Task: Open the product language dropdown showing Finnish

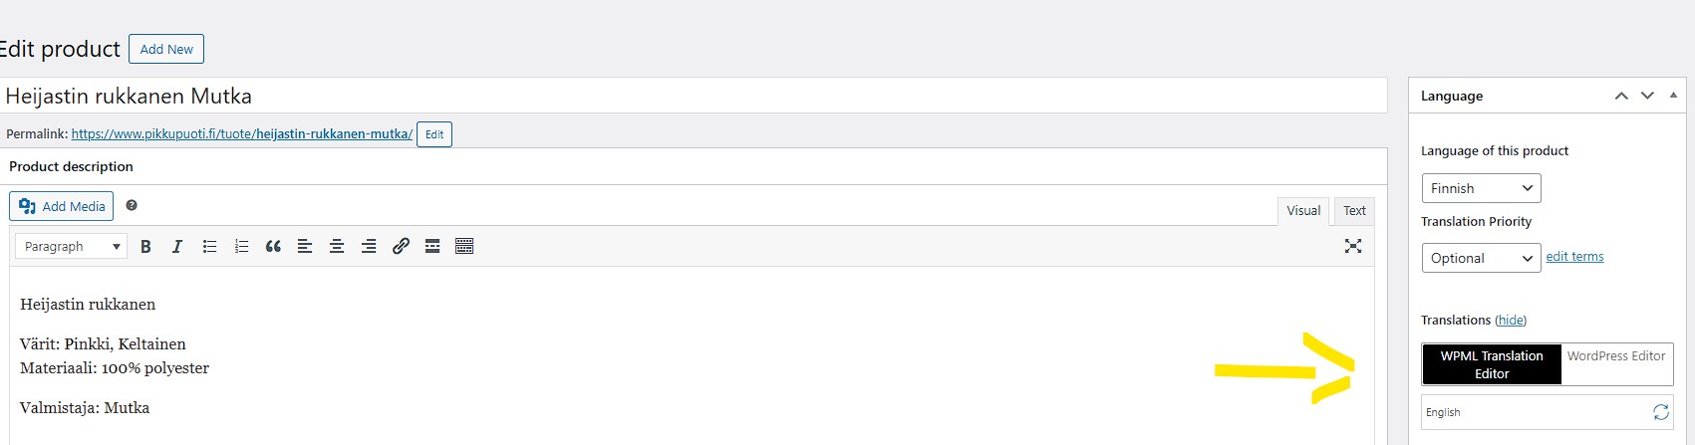Action: [x=1481, y=188]
